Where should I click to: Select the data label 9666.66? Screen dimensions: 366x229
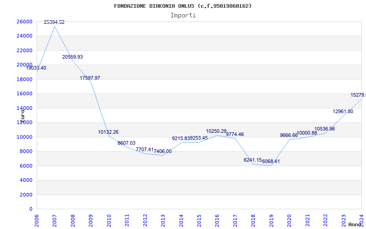pos(289,135)
